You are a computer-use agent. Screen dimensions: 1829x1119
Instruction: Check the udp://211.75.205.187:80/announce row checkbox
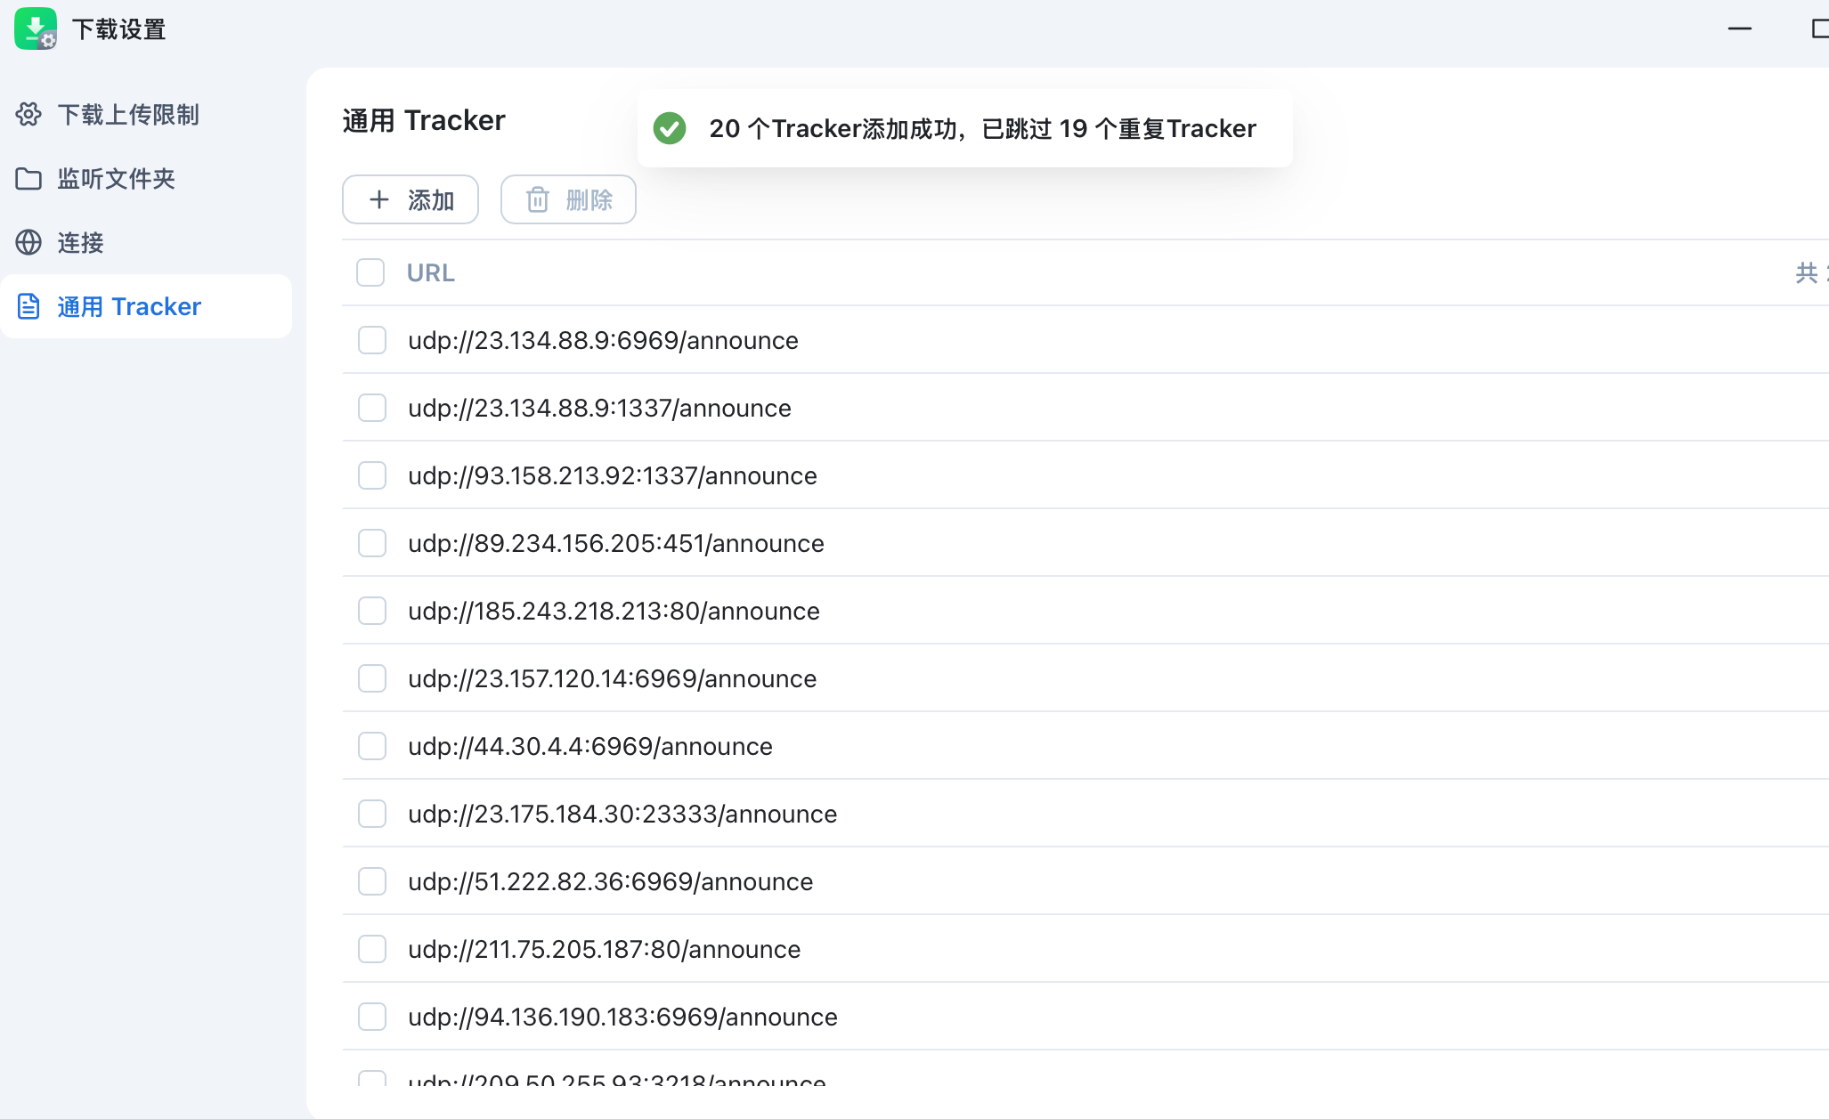pos(372,949)
